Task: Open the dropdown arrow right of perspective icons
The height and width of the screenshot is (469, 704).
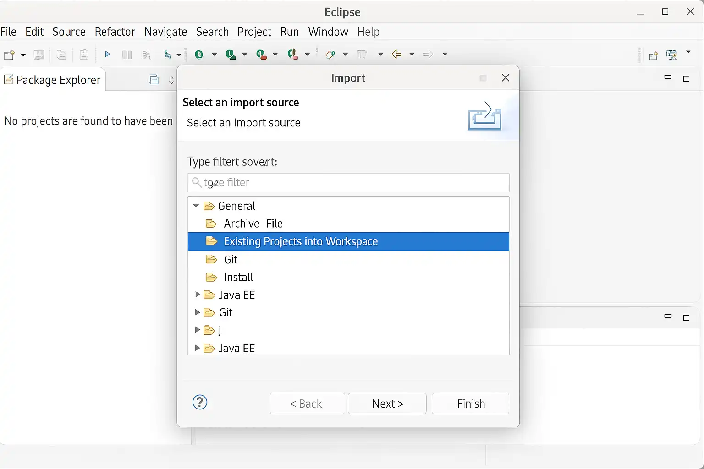Action: [688, 52]
